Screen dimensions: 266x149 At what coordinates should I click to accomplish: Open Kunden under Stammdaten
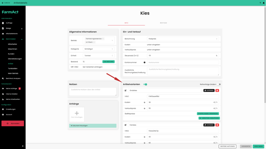pyautogui.click(x=11, y=54)
